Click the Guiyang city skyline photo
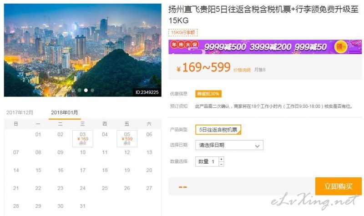Viewport: 364px width, 216px height. (83, 50)
